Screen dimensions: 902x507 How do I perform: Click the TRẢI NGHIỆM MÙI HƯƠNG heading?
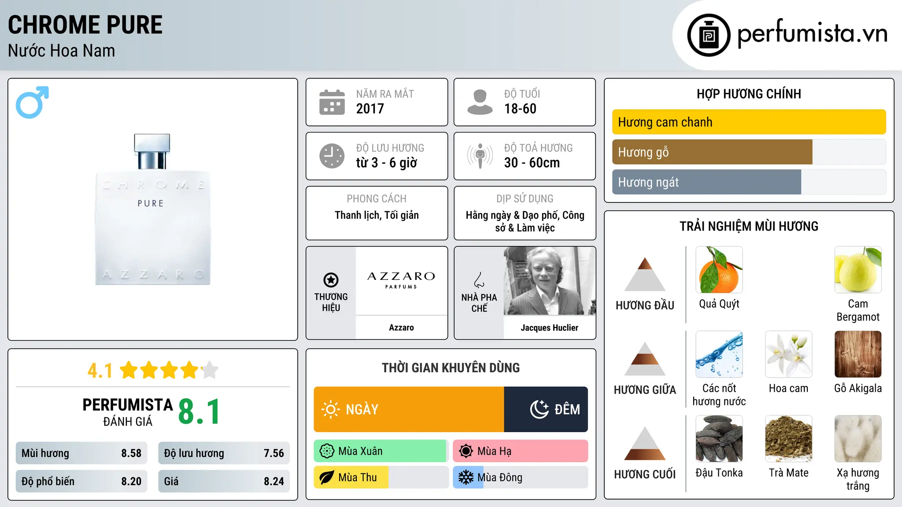point(749,226)
